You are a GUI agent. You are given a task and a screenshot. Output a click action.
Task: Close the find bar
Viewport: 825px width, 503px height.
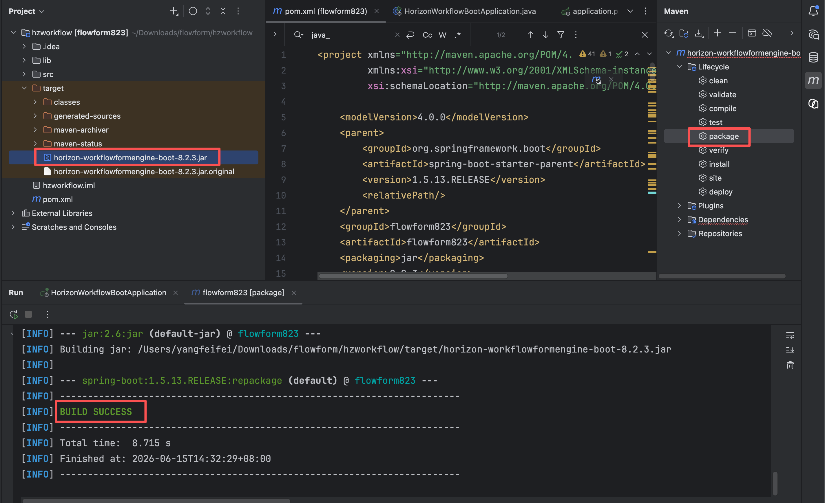[645, 35]
